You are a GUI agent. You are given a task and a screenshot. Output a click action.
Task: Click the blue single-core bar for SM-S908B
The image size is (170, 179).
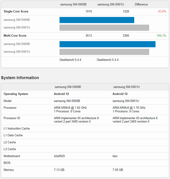[x=97, y=20]
